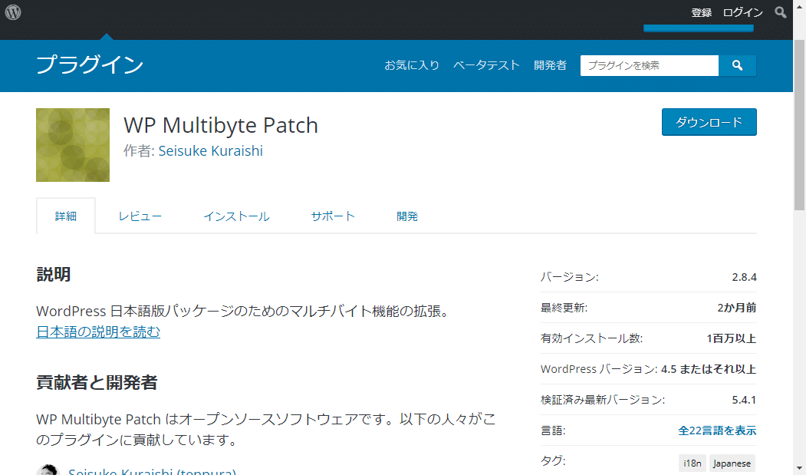Switch to the 開発 tab
Viewport: 806px width, 475px height.
407,216
